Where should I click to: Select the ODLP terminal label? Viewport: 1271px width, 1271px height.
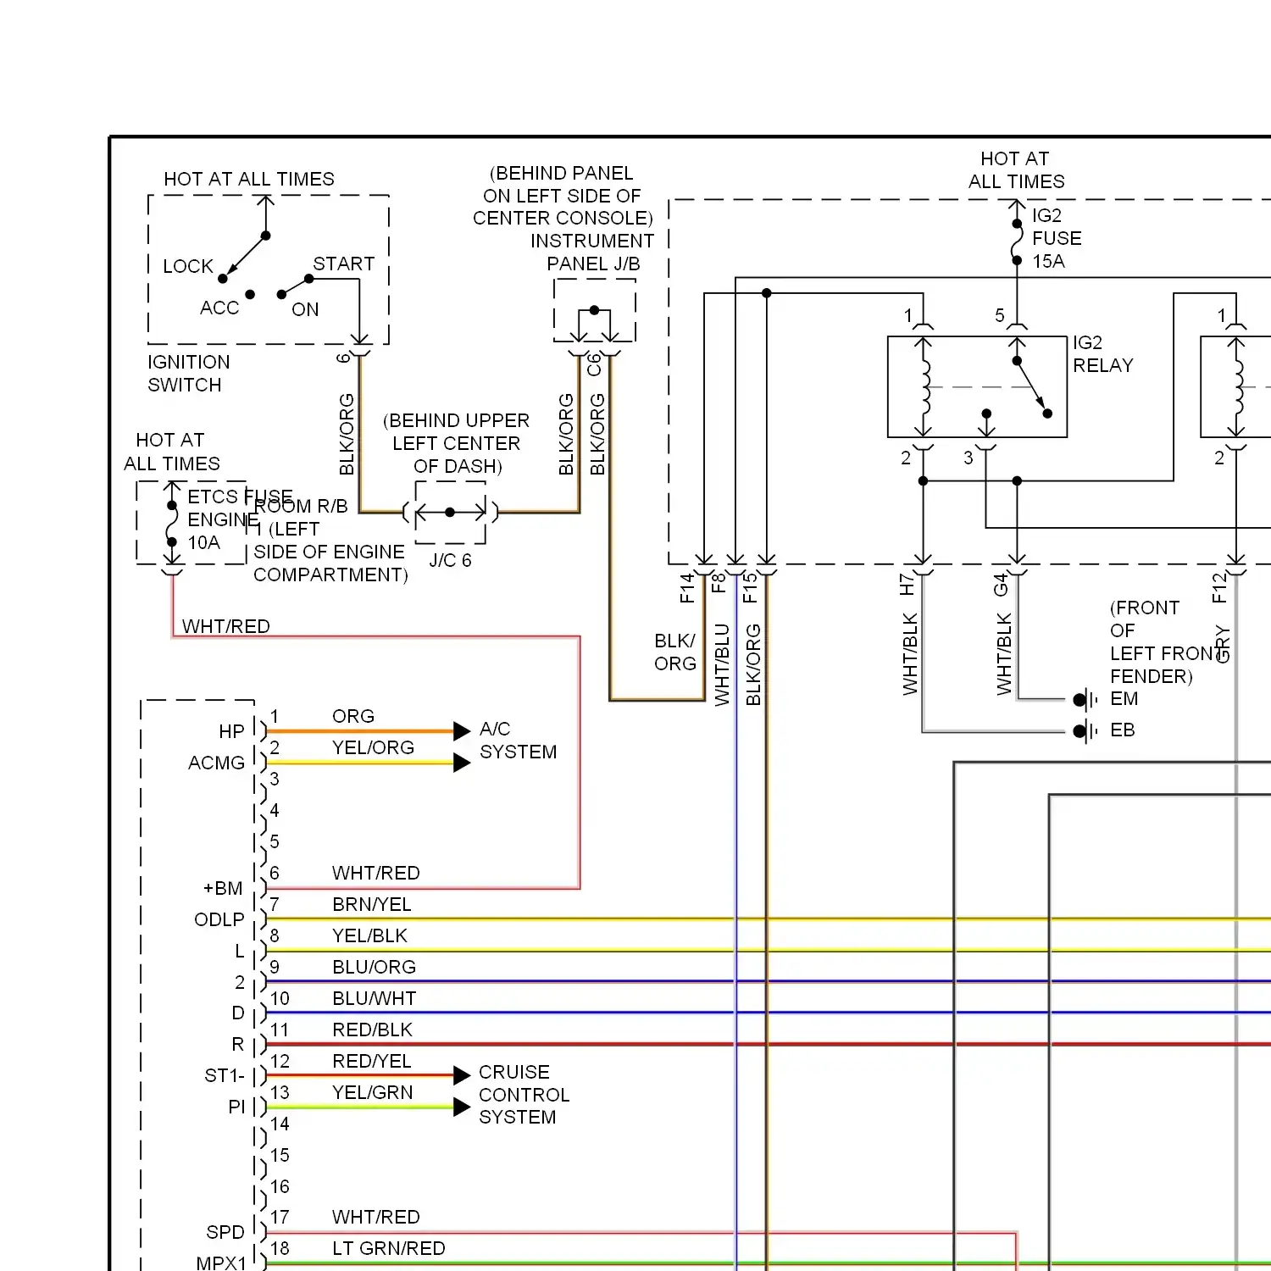click(x=219, y=919)
